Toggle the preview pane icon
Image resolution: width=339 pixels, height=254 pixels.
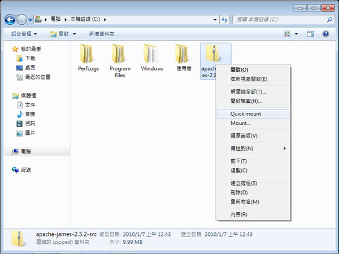pyautogui.click(x=310, y=34)
